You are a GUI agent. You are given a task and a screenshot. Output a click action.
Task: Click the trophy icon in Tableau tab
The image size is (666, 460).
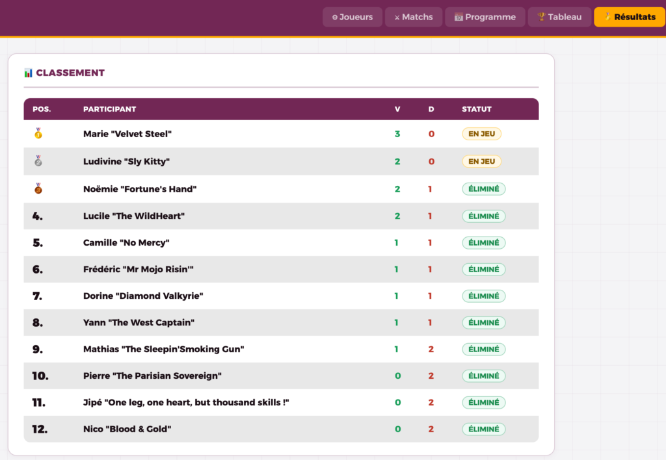pos(541,17)
